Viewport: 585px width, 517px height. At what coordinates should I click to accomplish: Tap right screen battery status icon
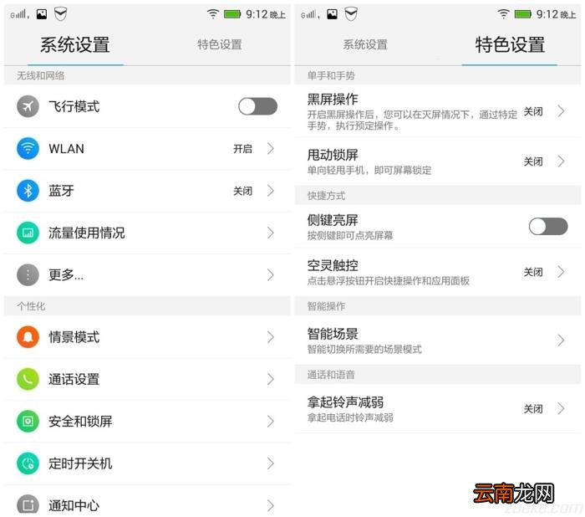tap(522, 14)
